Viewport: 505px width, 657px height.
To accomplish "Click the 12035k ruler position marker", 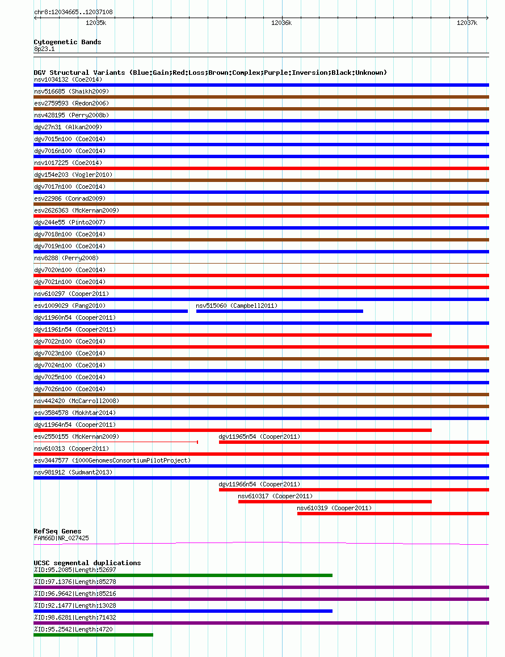I will pos(96,23).
